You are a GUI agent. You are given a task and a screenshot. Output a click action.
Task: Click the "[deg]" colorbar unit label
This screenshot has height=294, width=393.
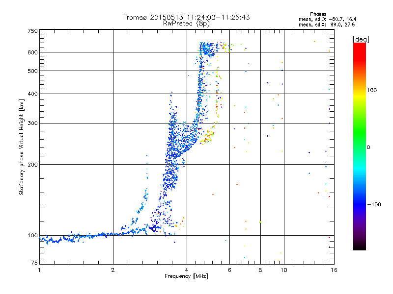tap(361, 39)
